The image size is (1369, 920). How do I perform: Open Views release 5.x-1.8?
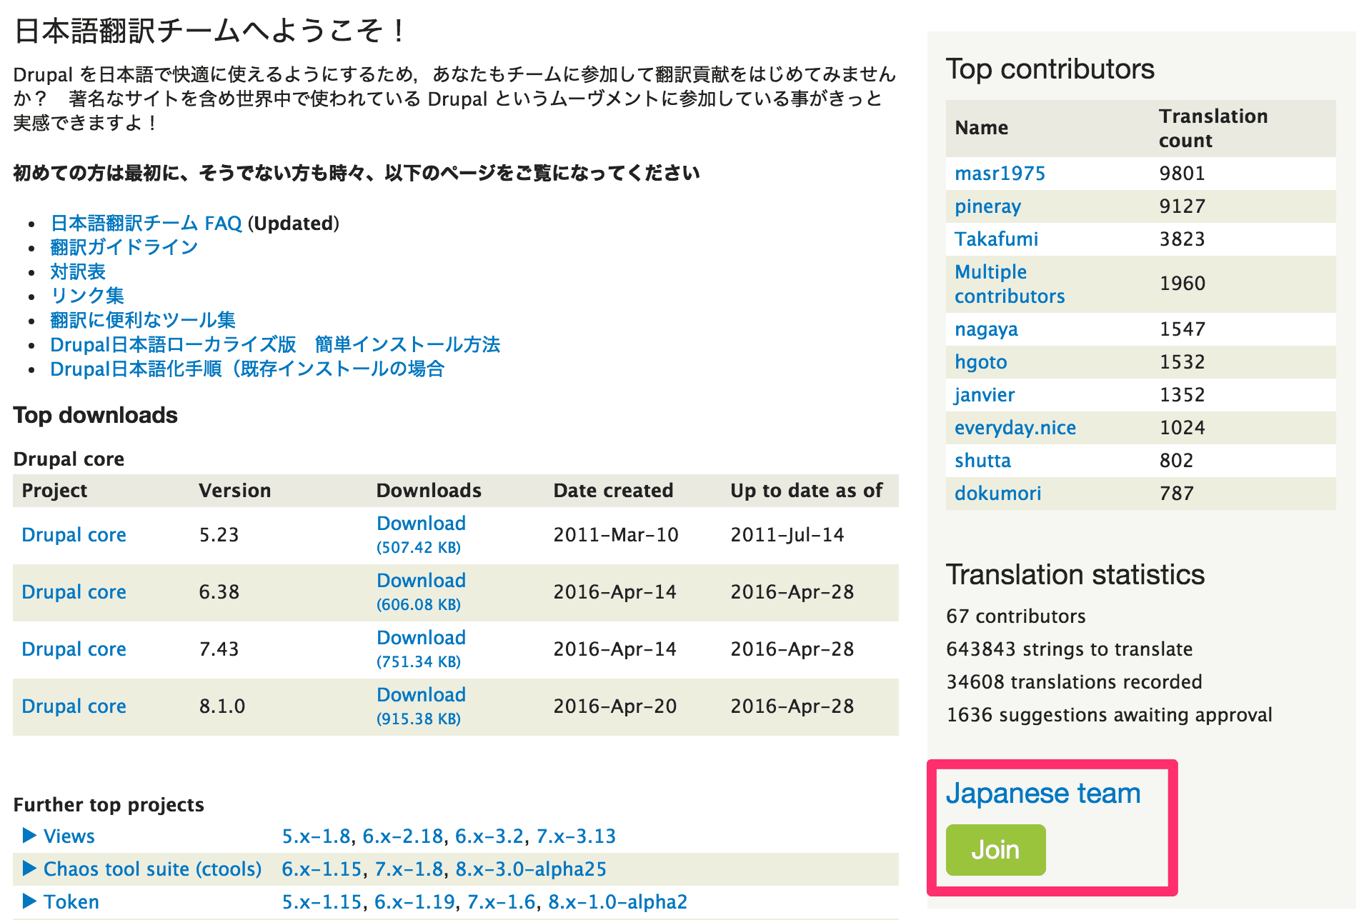(316, 836)
